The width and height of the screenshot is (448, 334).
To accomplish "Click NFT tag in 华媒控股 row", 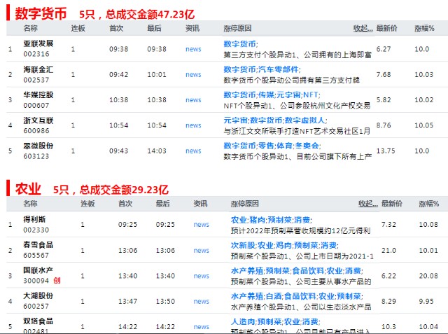I will (x=310, y=95).
